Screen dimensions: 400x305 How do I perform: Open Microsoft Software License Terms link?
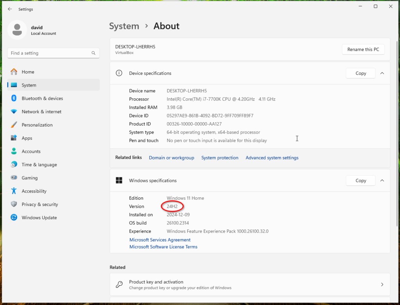pyautogui.click(x=163, y=247)
